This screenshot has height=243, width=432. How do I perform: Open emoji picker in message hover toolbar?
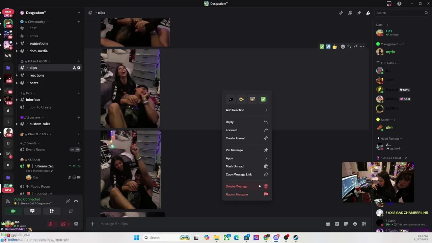point(343,47)
